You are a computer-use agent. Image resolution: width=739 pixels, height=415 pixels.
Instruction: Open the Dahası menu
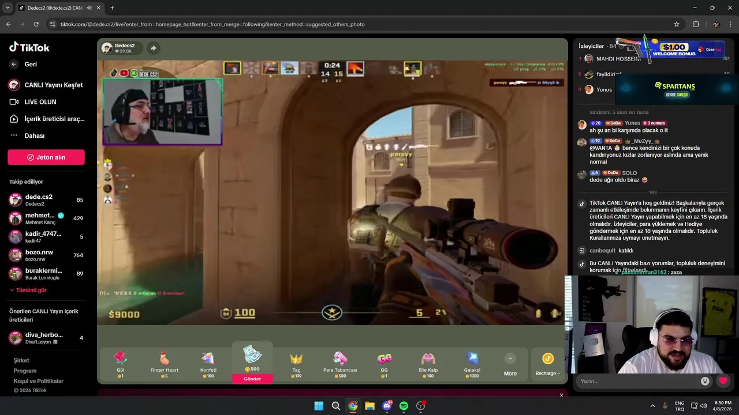[27, 135]
